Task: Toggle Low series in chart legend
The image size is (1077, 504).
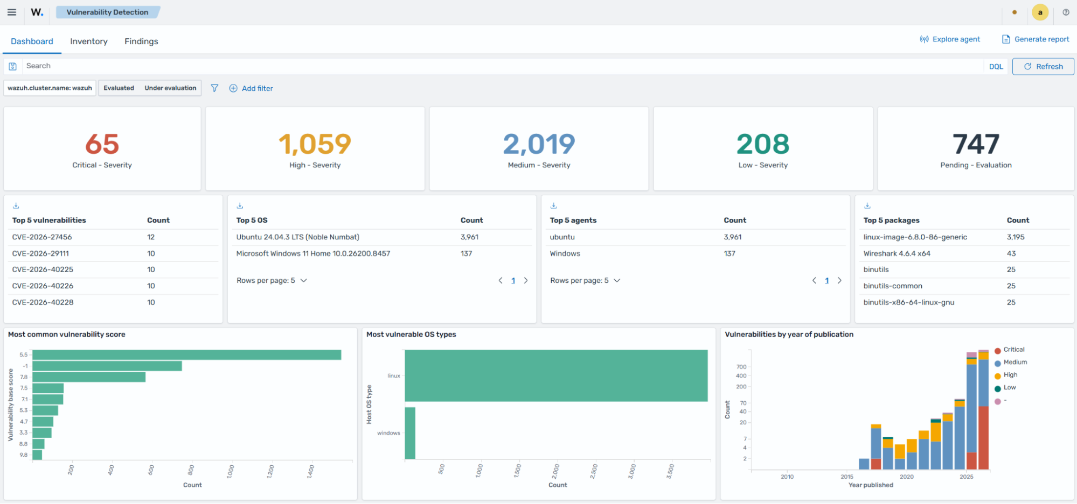Action: coord(1005,388)
